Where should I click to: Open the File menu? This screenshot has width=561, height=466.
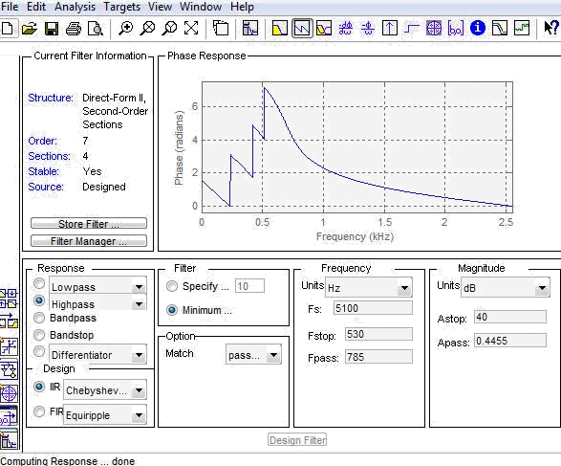(x=10, y=7)
